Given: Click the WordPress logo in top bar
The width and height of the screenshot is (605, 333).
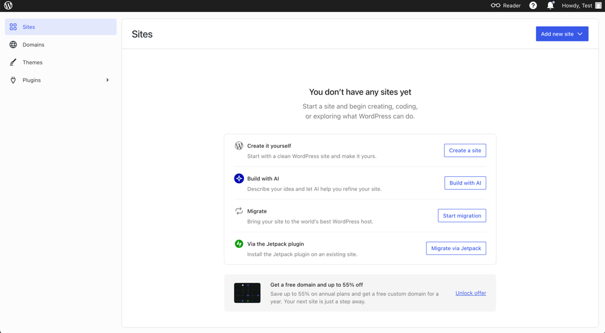Looking at the screenshot, I should (8, 5).
